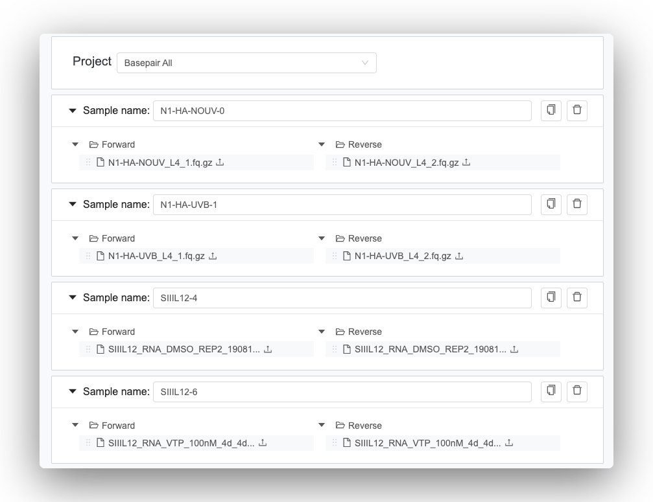Image resolution: width=653 pixels, height=502 pixels.
Task: Click upload icon next to N1-HA-NOUV_L4_2.fq.gz
Action: [466, 162]
